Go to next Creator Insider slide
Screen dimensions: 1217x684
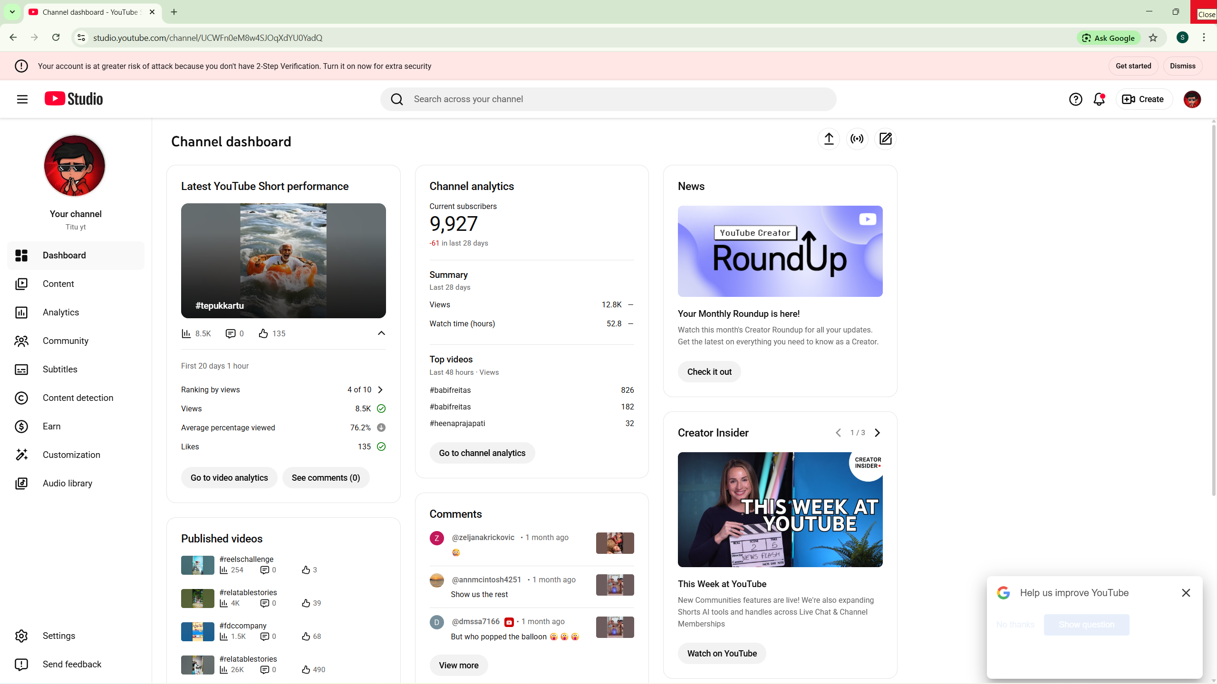[x=878, y=433]
